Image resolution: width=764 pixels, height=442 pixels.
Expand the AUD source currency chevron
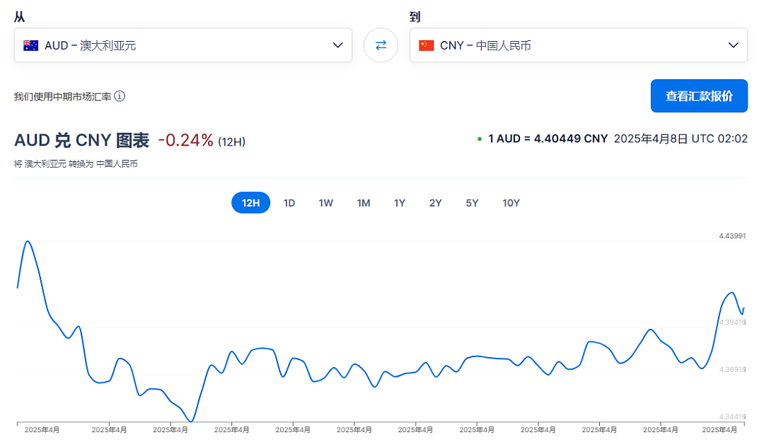point(337,45)
